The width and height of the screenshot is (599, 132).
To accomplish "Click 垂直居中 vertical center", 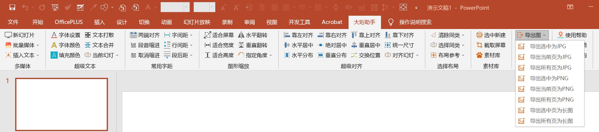I will pos(366,45).
